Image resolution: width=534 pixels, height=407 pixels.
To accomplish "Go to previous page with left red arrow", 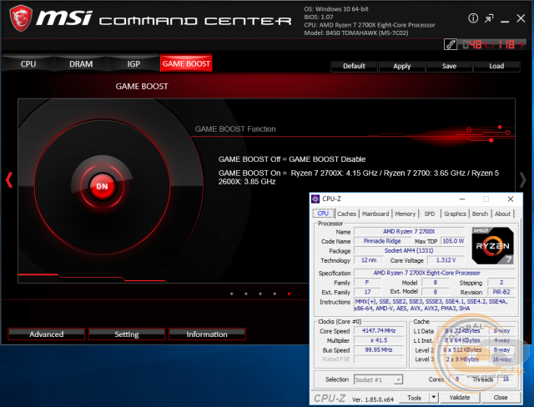I will pos(9,179).
